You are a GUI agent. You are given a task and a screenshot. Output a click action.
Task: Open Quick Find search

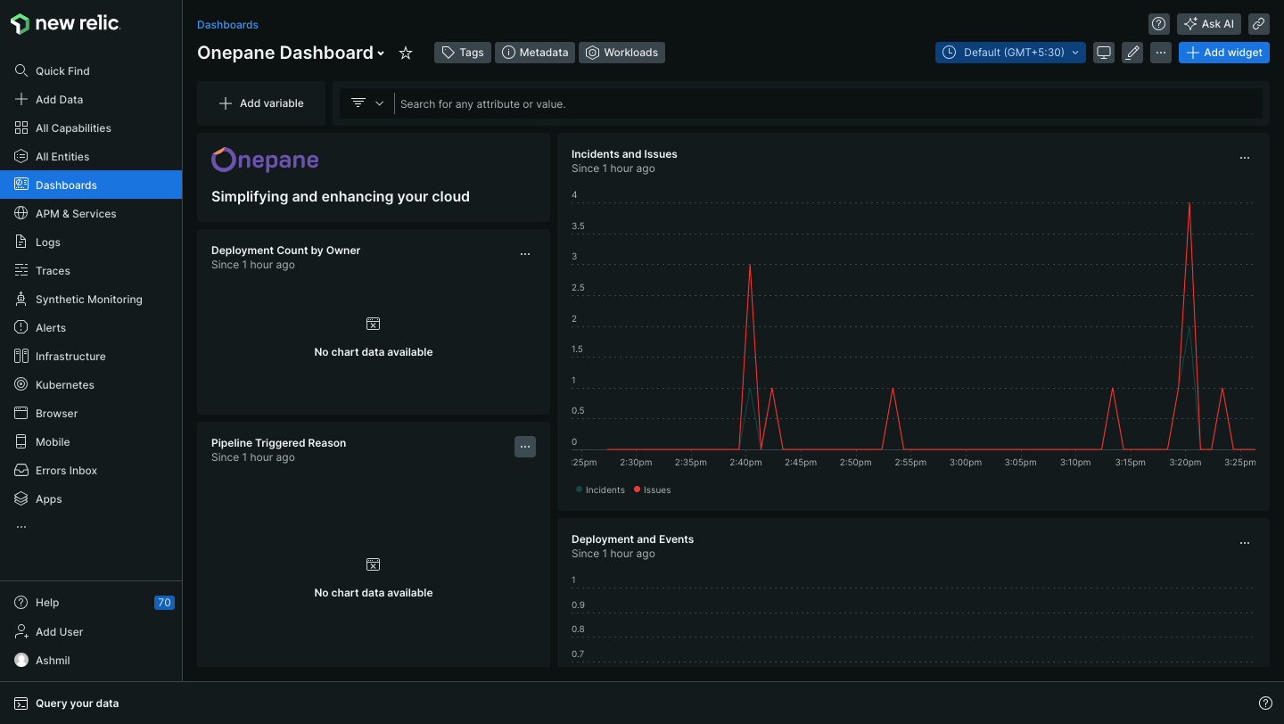[x=91, y=71]
